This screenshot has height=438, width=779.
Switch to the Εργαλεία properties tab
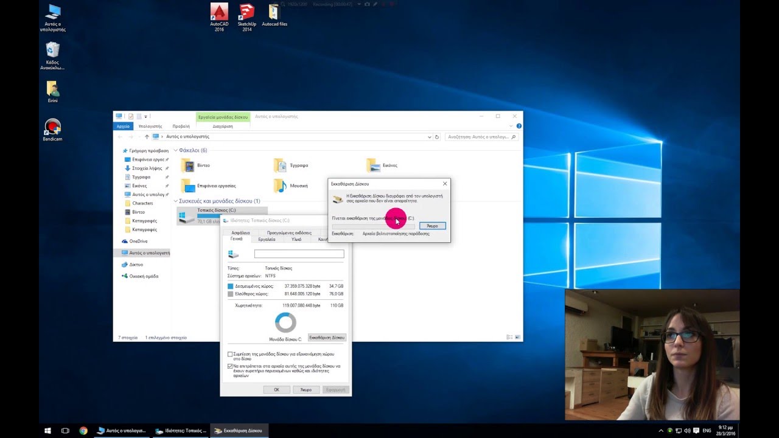pyautogui.click(x=267, y=239)
